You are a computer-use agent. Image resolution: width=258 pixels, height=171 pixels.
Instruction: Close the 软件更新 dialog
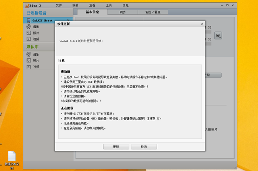click(x=202, y=24)
